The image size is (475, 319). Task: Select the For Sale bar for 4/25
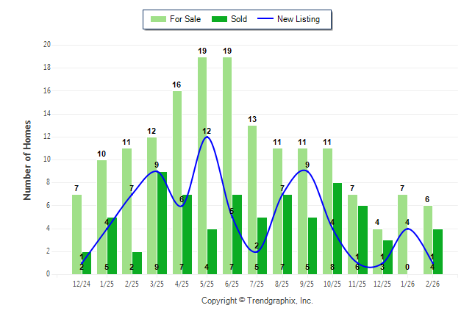176,182
